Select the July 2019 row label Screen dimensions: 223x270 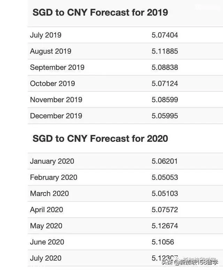point(46,35)
